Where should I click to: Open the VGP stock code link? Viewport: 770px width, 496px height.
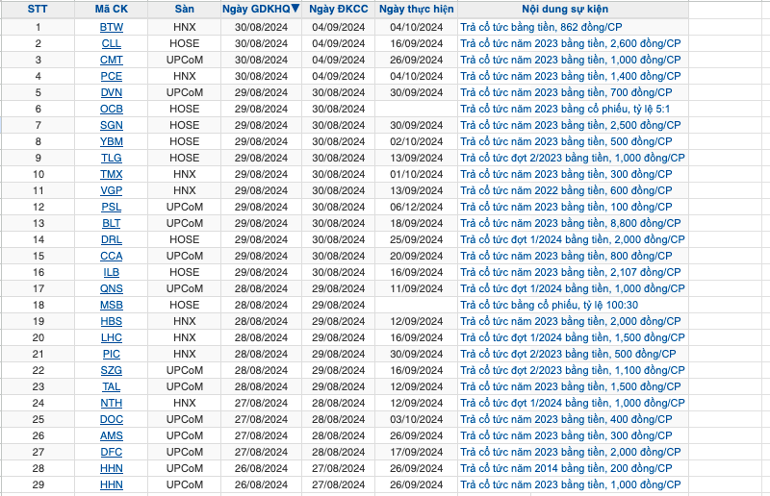[x=112, y=190]
